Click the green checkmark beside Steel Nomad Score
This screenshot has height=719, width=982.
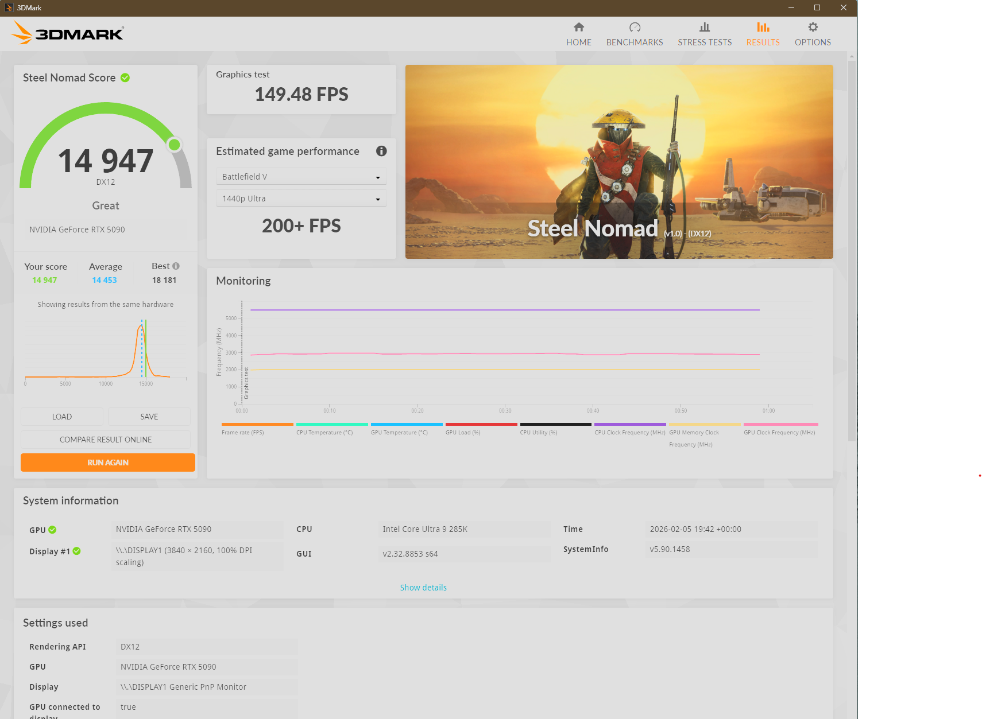(x=125, y=78)
